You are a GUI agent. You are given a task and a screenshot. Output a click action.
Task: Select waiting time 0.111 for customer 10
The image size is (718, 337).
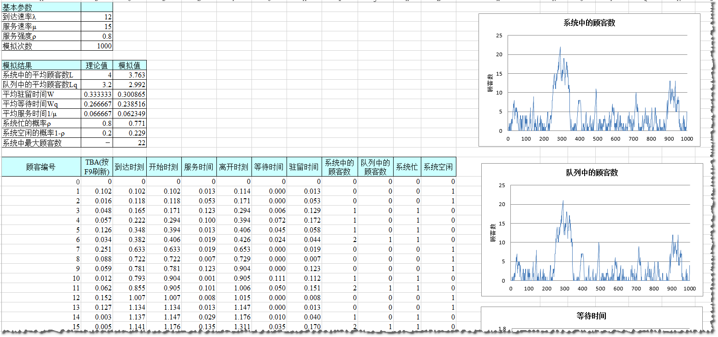tap(269, 278)
